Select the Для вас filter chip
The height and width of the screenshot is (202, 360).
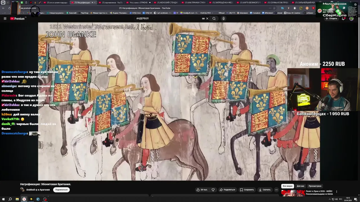pyautogui.click(x=300, y=186)
